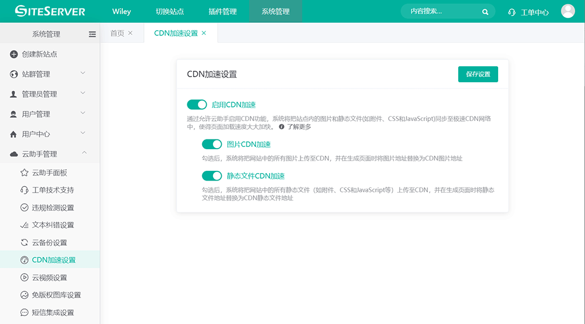Click the 保存设置 button

tap(478, 74)
